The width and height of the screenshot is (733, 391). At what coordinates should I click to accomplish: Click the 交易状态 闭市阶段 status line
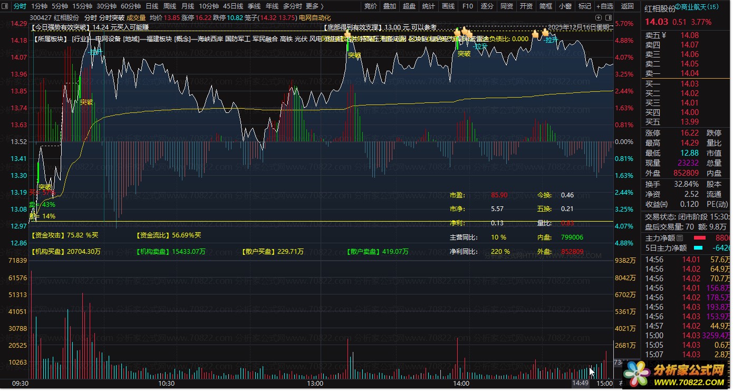(688, 217)
